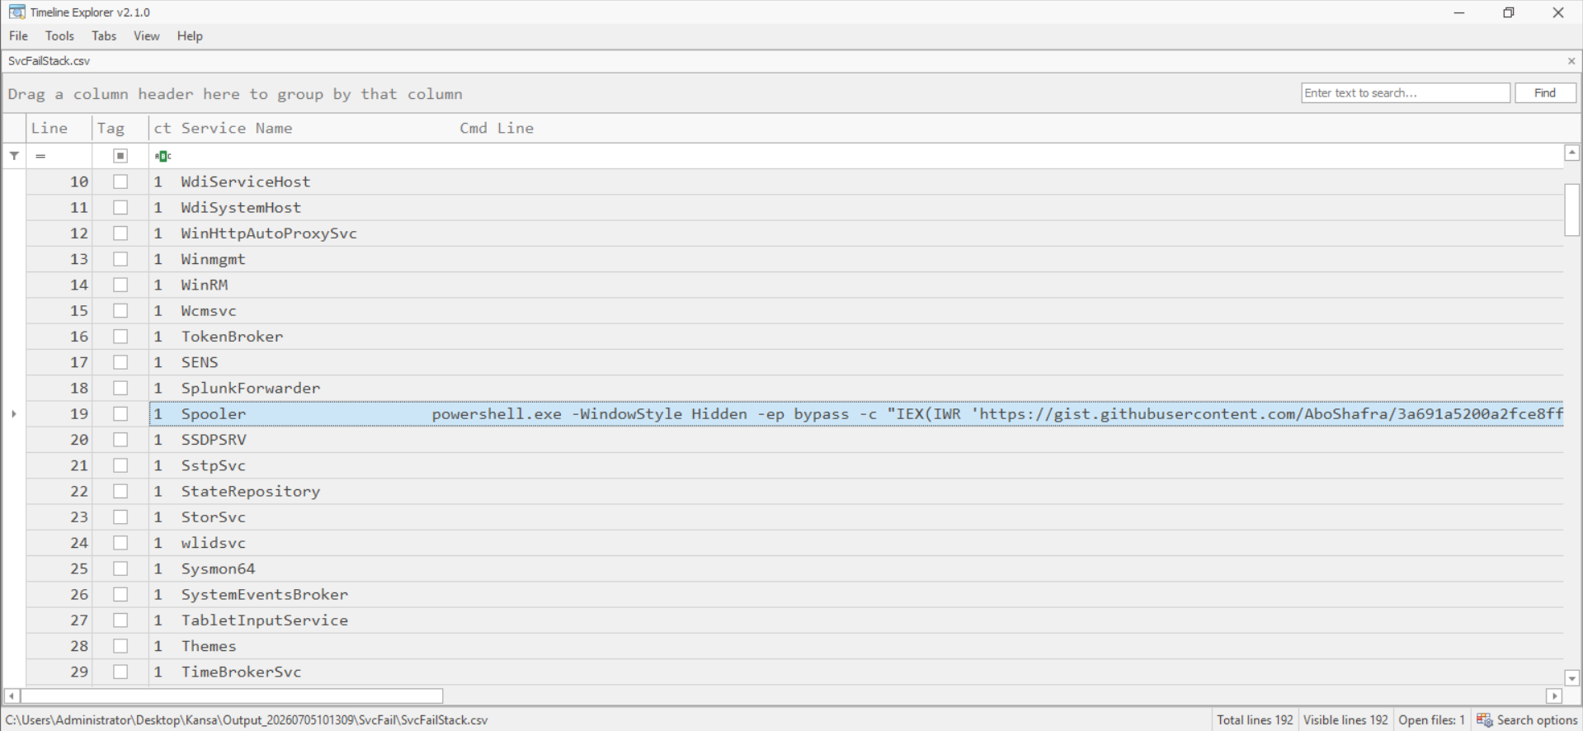Sort by the Tag column header
This screenshot has width=1583, height=731.
coord(120,128)
